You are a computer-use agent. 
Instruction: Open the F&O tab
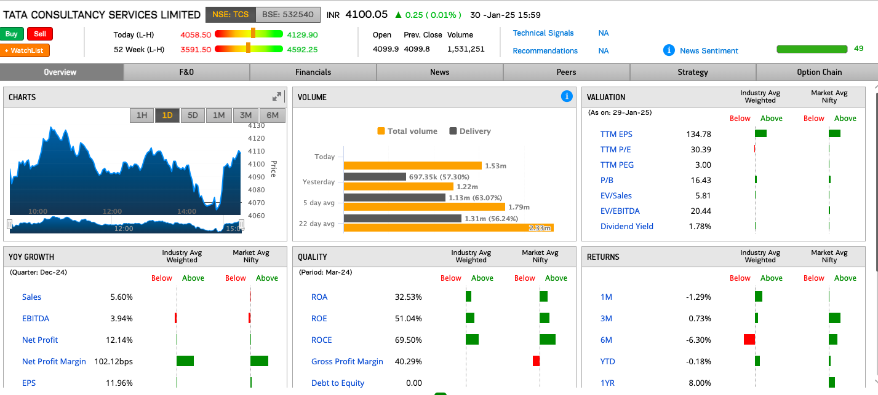186,72
